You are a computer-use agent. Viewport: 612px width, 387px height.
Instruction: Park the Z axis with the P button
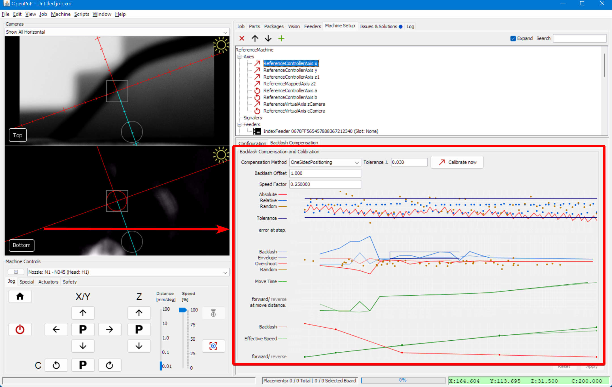pyautogui.click(x=139, y=329)
